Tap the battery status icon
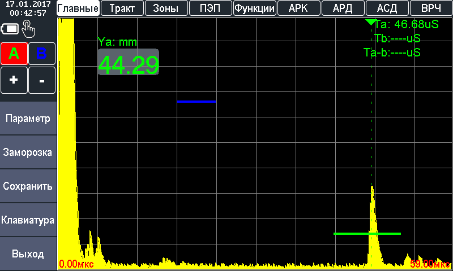Image resolution: width=453 pixels, height=271 pixels. (x=10, y=29)
